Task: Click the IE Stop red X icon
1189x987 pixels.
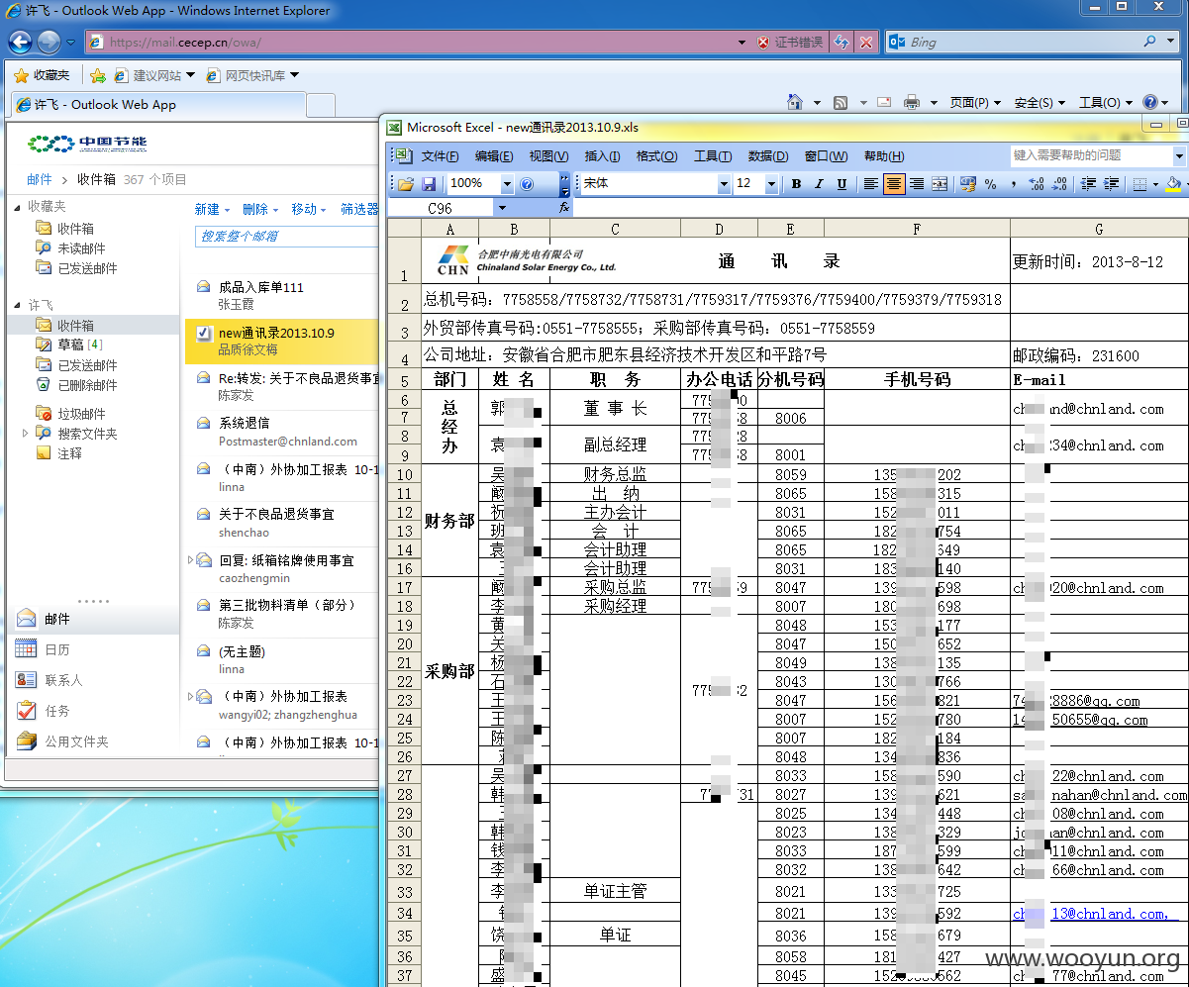Action: click(866, 42)
